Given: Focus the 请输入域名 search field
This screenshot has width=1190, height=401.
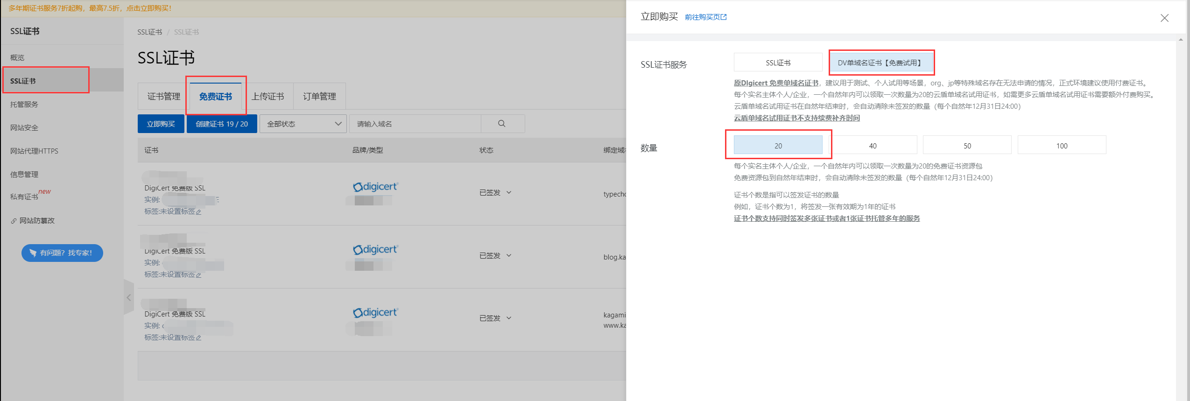Looking at the screenshot, I should (x=415, y=124).
